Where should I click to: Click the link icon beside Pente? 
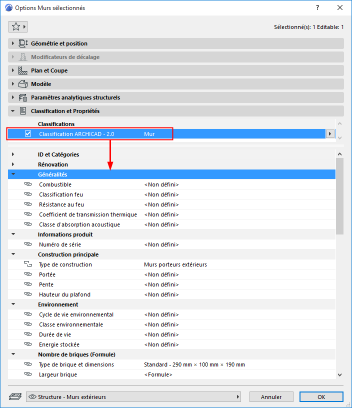coord(28,284)
